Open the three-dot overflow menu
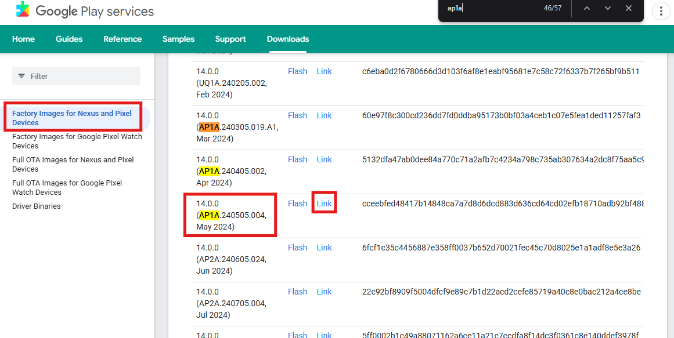Image resolution: width=674 pixels, height=338 pixels. coord(661,11)
